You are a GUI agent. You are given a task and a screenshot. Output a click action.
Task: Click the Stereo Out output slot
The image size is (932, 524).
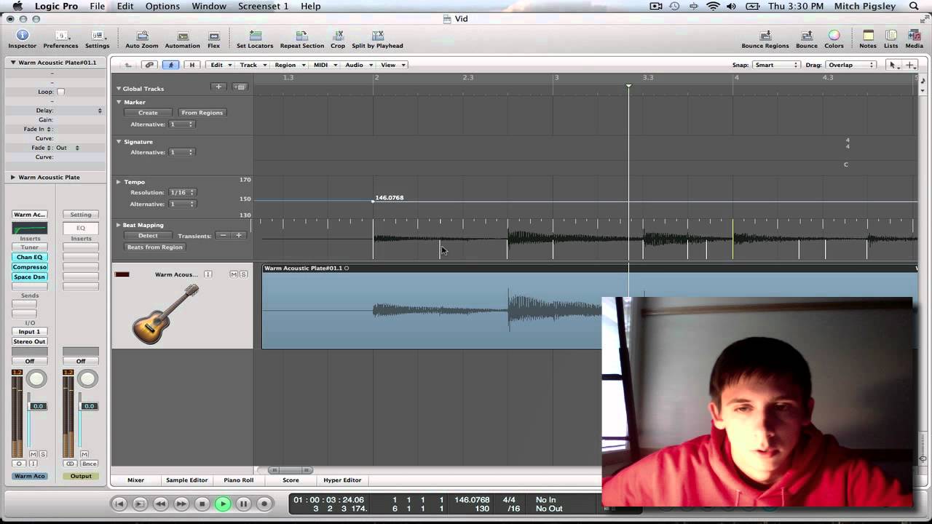(x=30, y=341)
